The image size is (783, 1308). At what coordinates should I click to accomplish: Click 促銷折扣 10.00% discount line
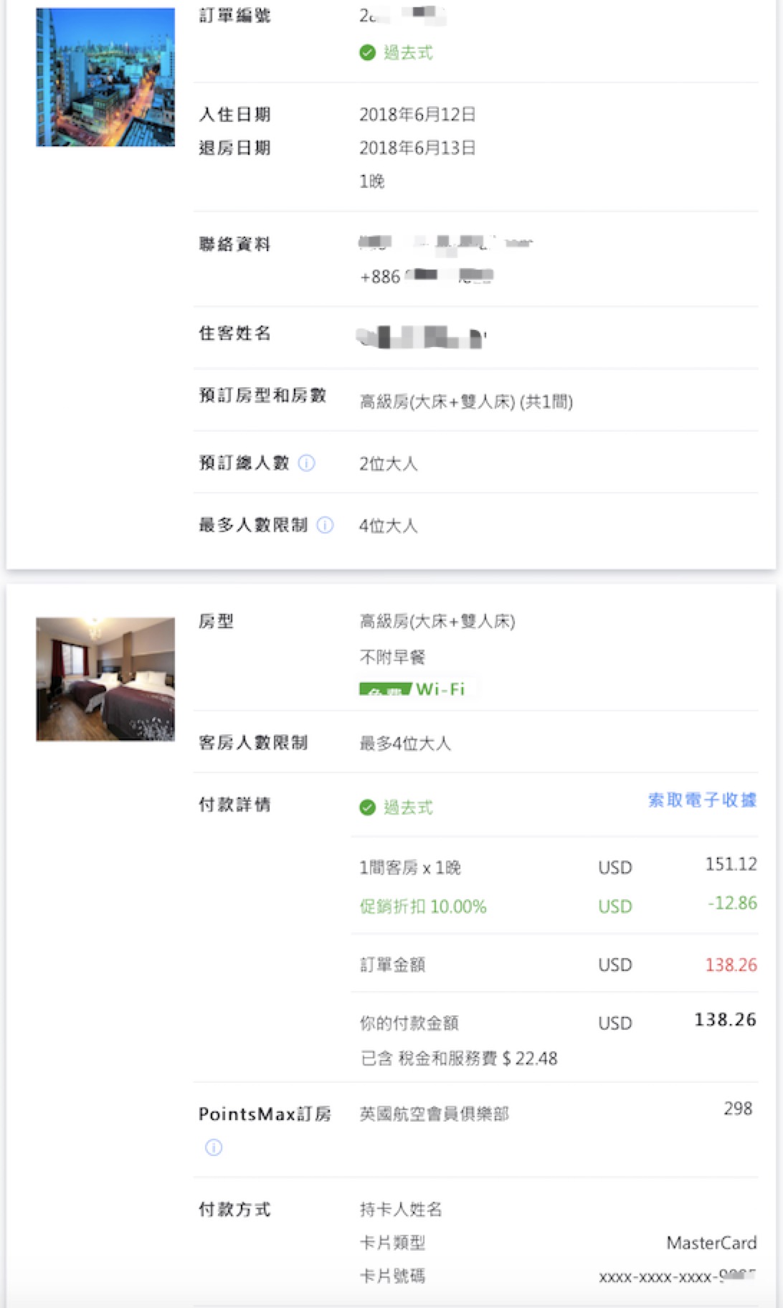[423, 906]
